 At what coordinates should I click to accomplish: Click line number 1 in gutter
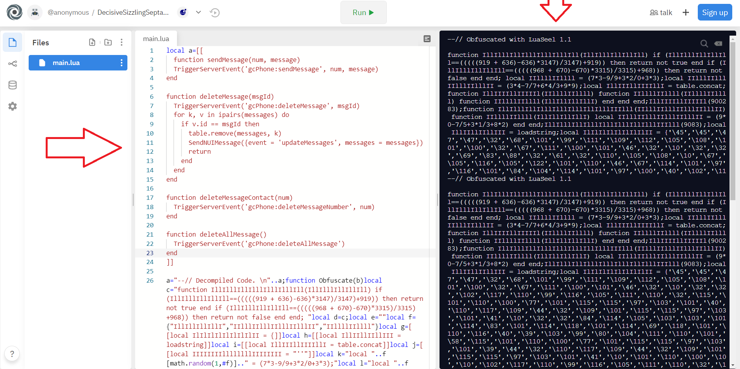pyautogui.click(x=151, y=50)
